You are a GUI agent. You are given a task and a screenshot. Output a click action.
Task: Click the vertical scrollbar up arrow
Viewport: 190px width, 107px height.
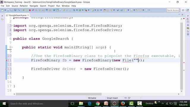pyautogui.click(x=181, y=19)
